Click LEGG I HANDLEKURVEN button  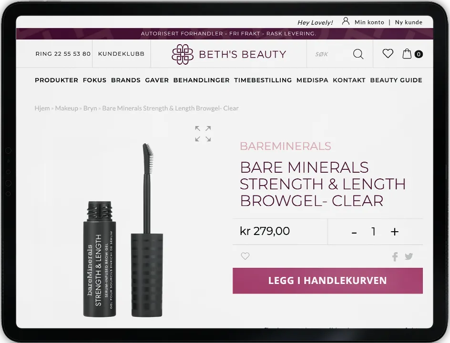[327, 281]
